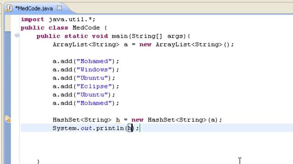Click 'main(String[] args){' method signature
The height and width of the screenshot is (164, 293).
click(151, 36)
